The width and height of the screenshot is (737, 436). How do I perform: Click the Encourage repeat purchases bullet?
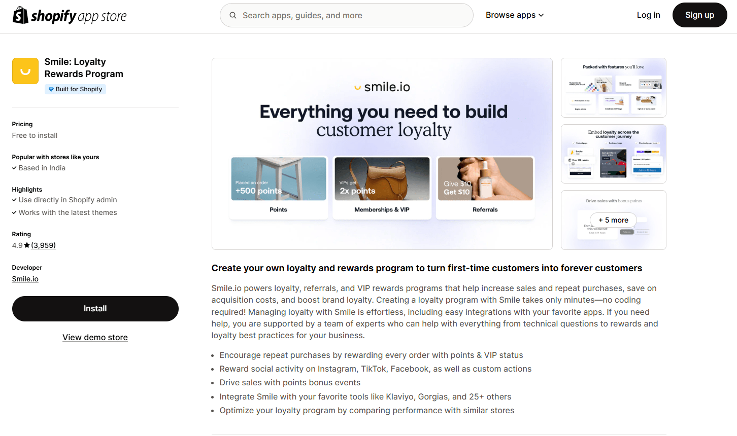click(372, 355)
